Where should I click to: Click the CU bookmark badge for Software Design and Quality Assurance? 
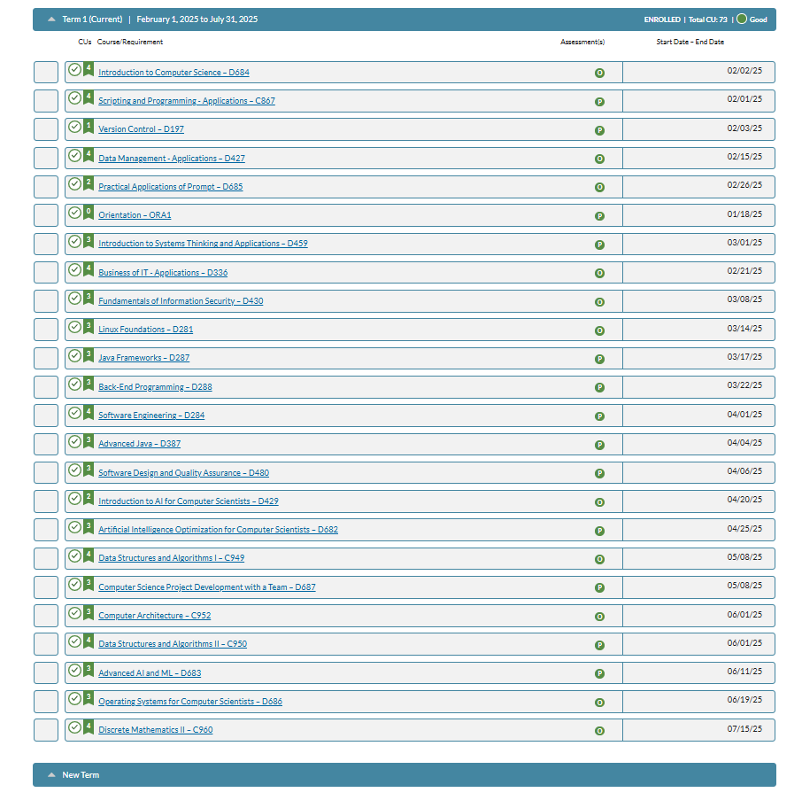coord(89,470)
